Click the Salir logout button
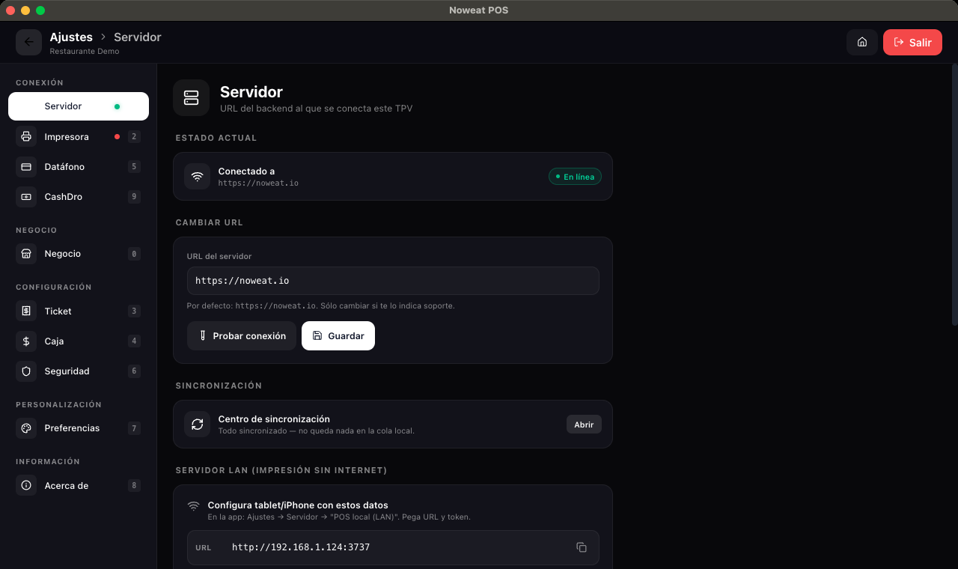Viewport: 958px width, 569px height. 912,42
